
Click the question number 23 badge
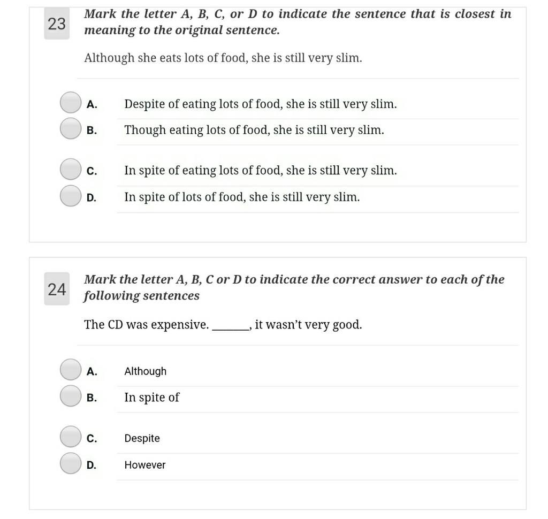coord(57,24)
